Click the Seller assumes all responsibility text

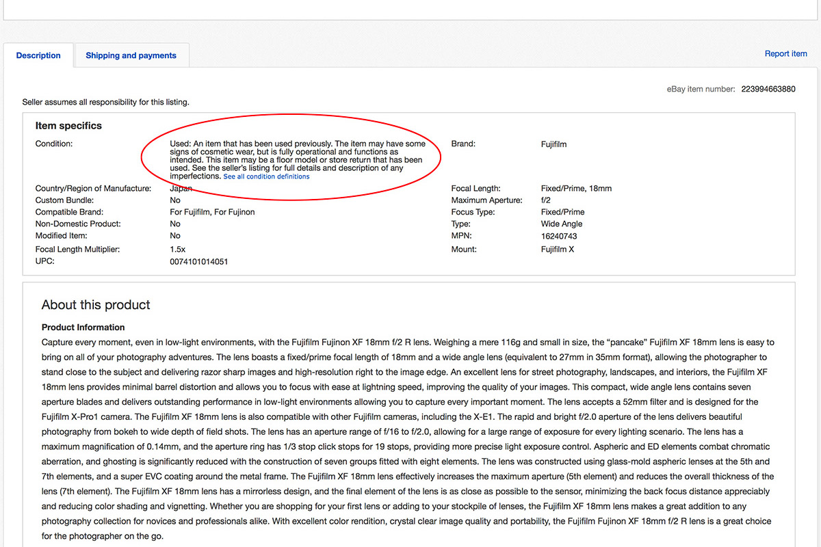(105, 102)
